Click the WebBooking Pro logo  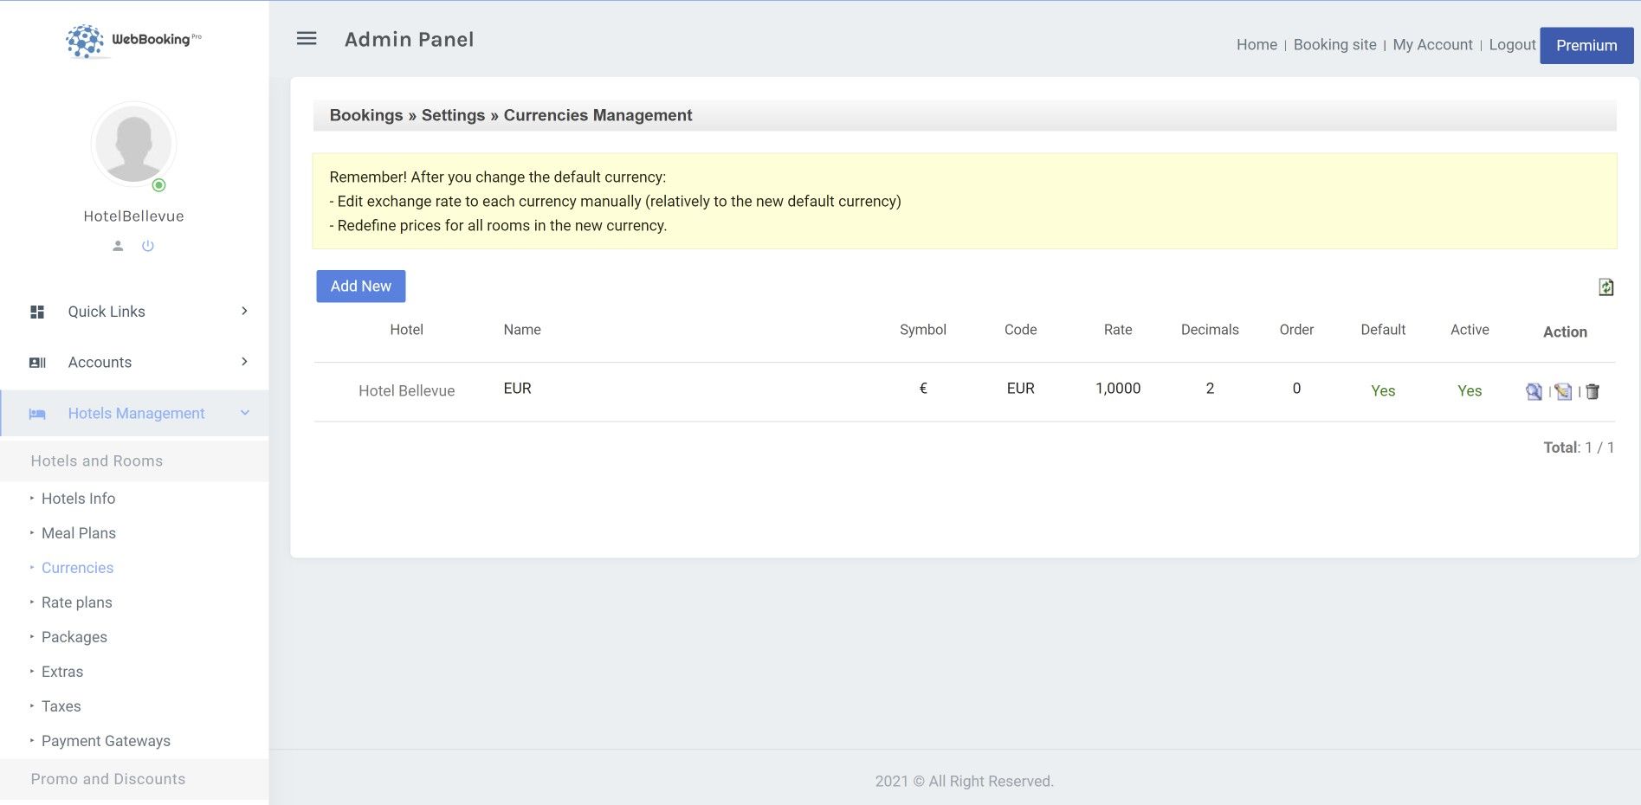133,40
